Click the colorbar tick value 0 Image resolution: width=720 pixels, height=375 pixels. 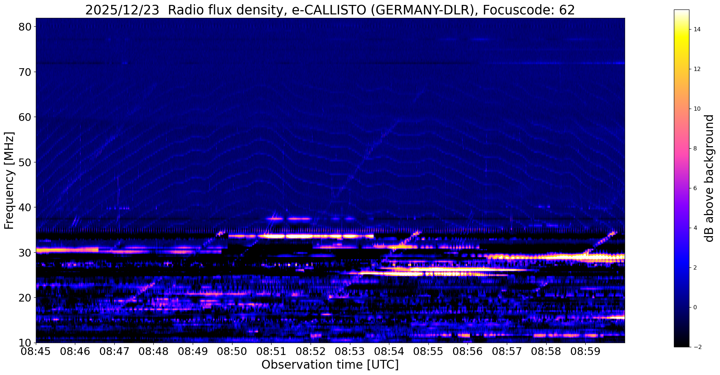click(695, 308)
